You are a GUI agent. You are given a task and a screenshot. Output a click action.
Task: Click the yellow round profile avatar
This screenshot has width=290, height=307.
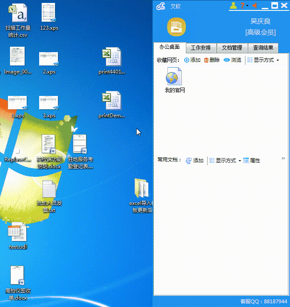[x=176, y=27]
